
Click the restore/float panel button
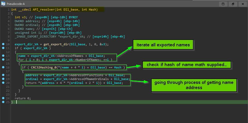(x=233, y=4)
